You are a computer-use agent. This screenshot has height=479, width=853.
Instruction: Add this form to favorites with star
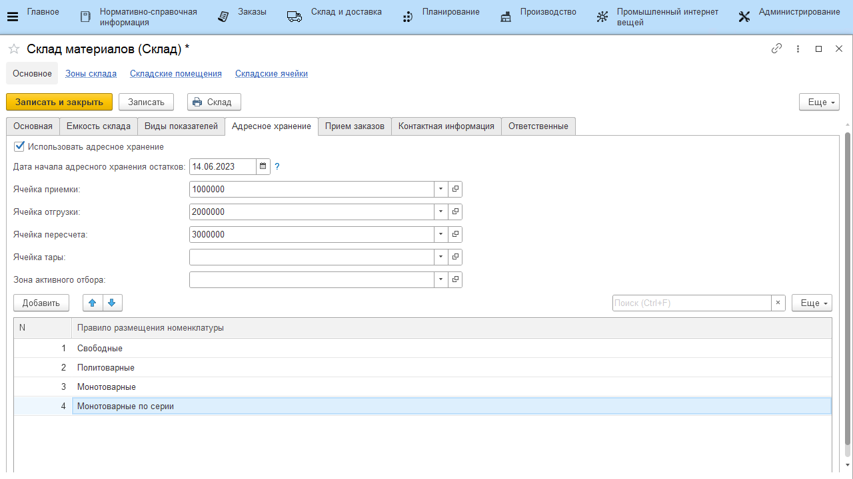pyautogui.click(x=13, y=49)
